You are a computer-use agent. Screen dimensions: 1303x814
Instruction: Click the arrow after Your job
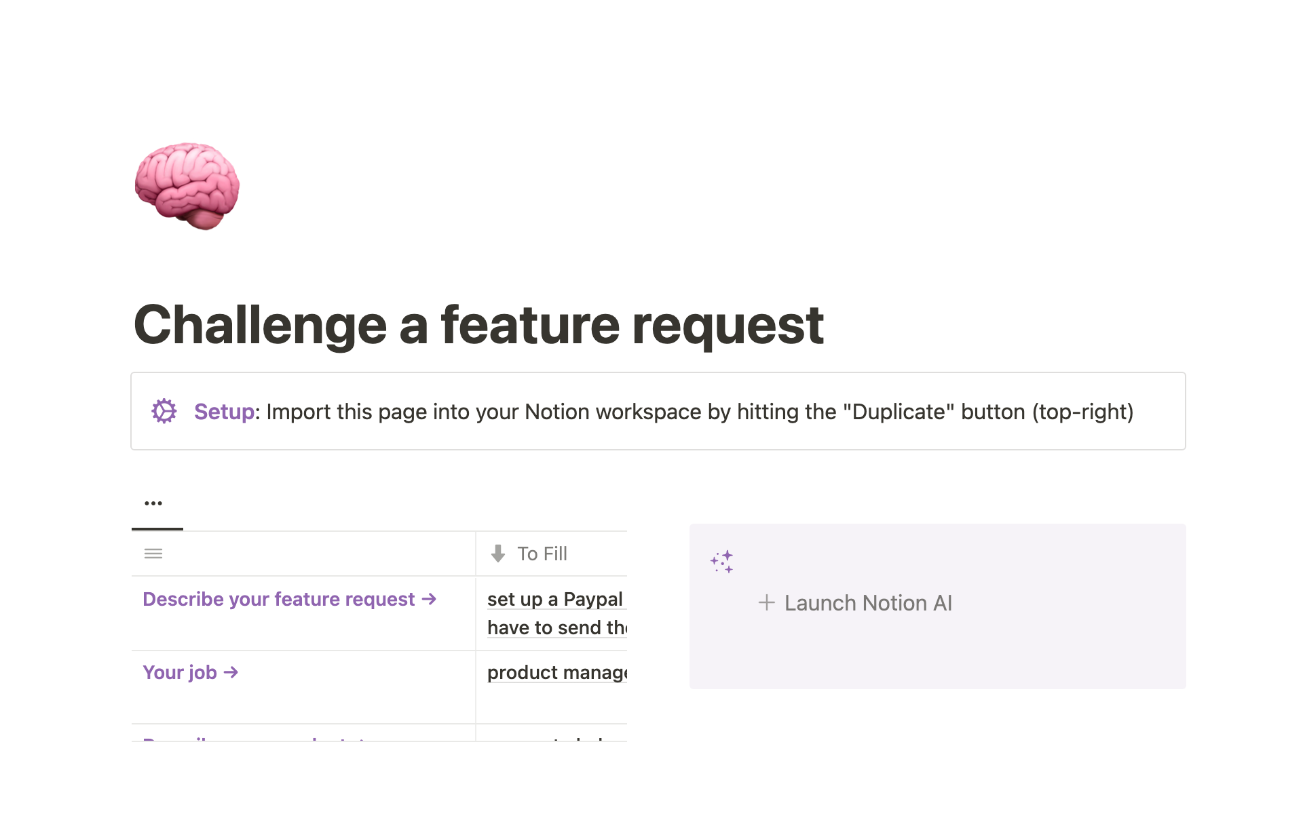click(x=231, y=672)
